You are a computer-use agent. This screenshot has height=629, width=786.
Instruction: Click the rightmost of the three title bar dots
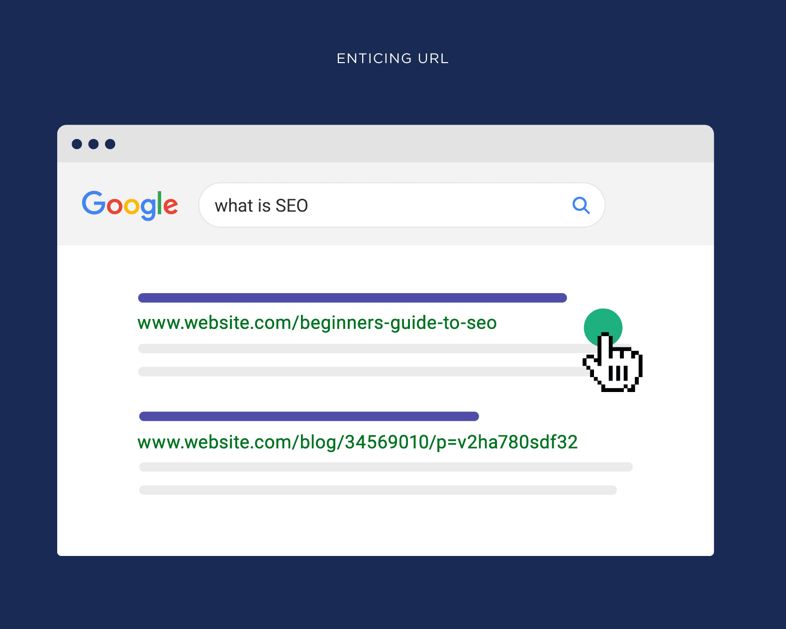(x=110, y=144)
